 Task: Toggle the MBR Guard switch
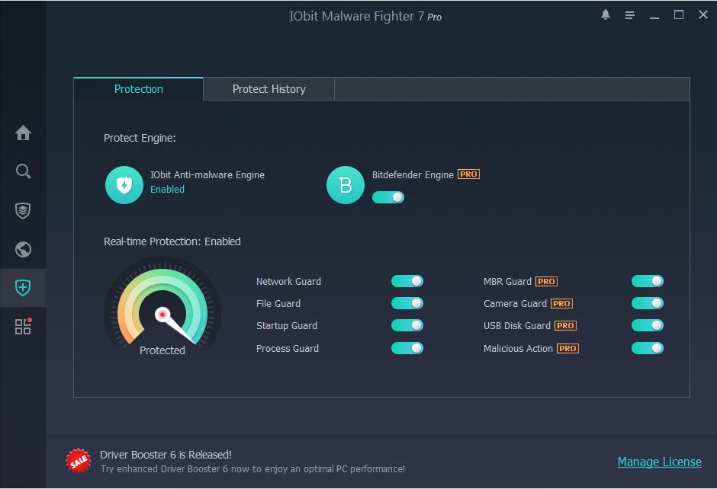pos(648,281)
